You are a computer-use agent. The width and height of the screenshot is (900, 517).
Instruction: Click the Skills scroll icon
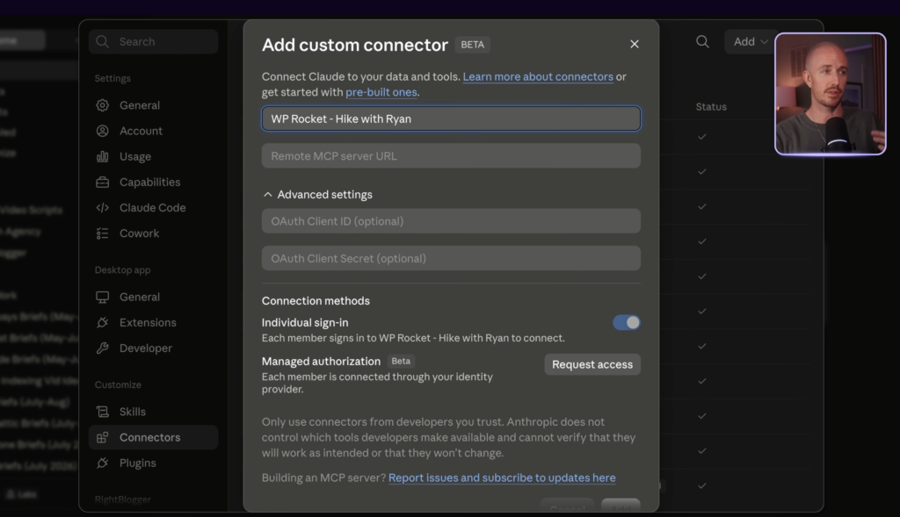point(103,412)
